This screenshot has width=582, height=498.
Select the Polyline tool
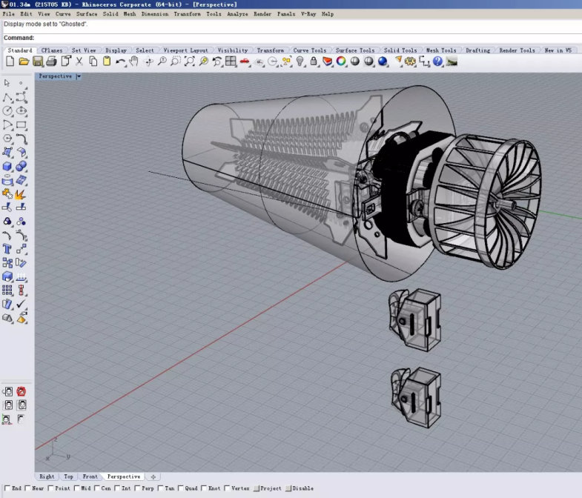7,97
